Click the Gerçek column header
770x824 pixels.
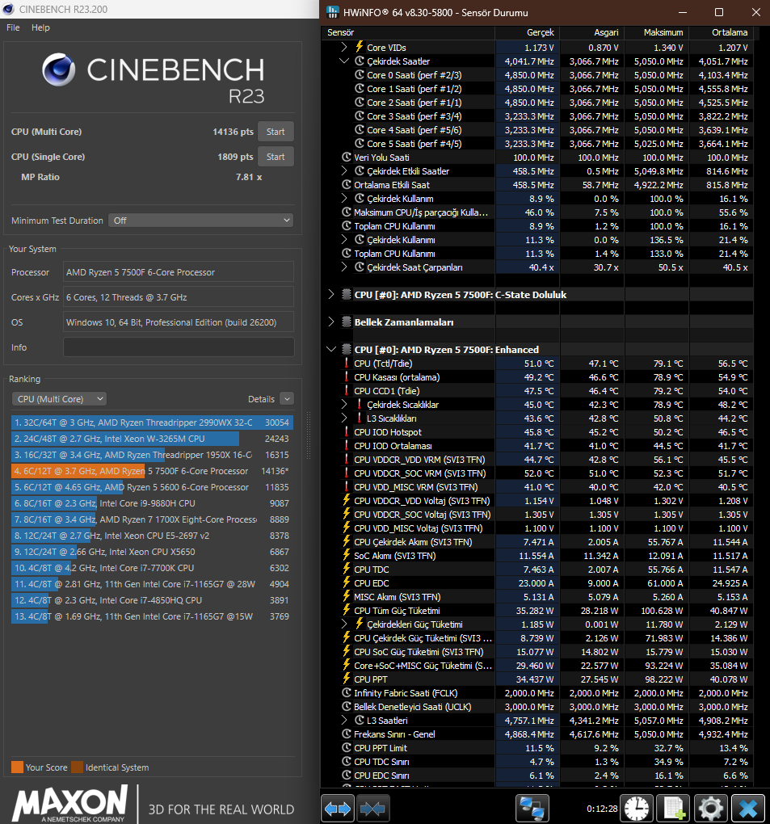[527, 32]
